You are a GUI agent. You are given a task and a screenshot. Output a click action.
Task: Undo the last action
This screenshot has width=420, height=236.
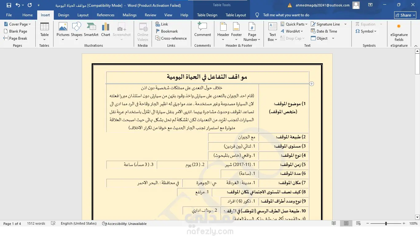[x=18, y=5]
